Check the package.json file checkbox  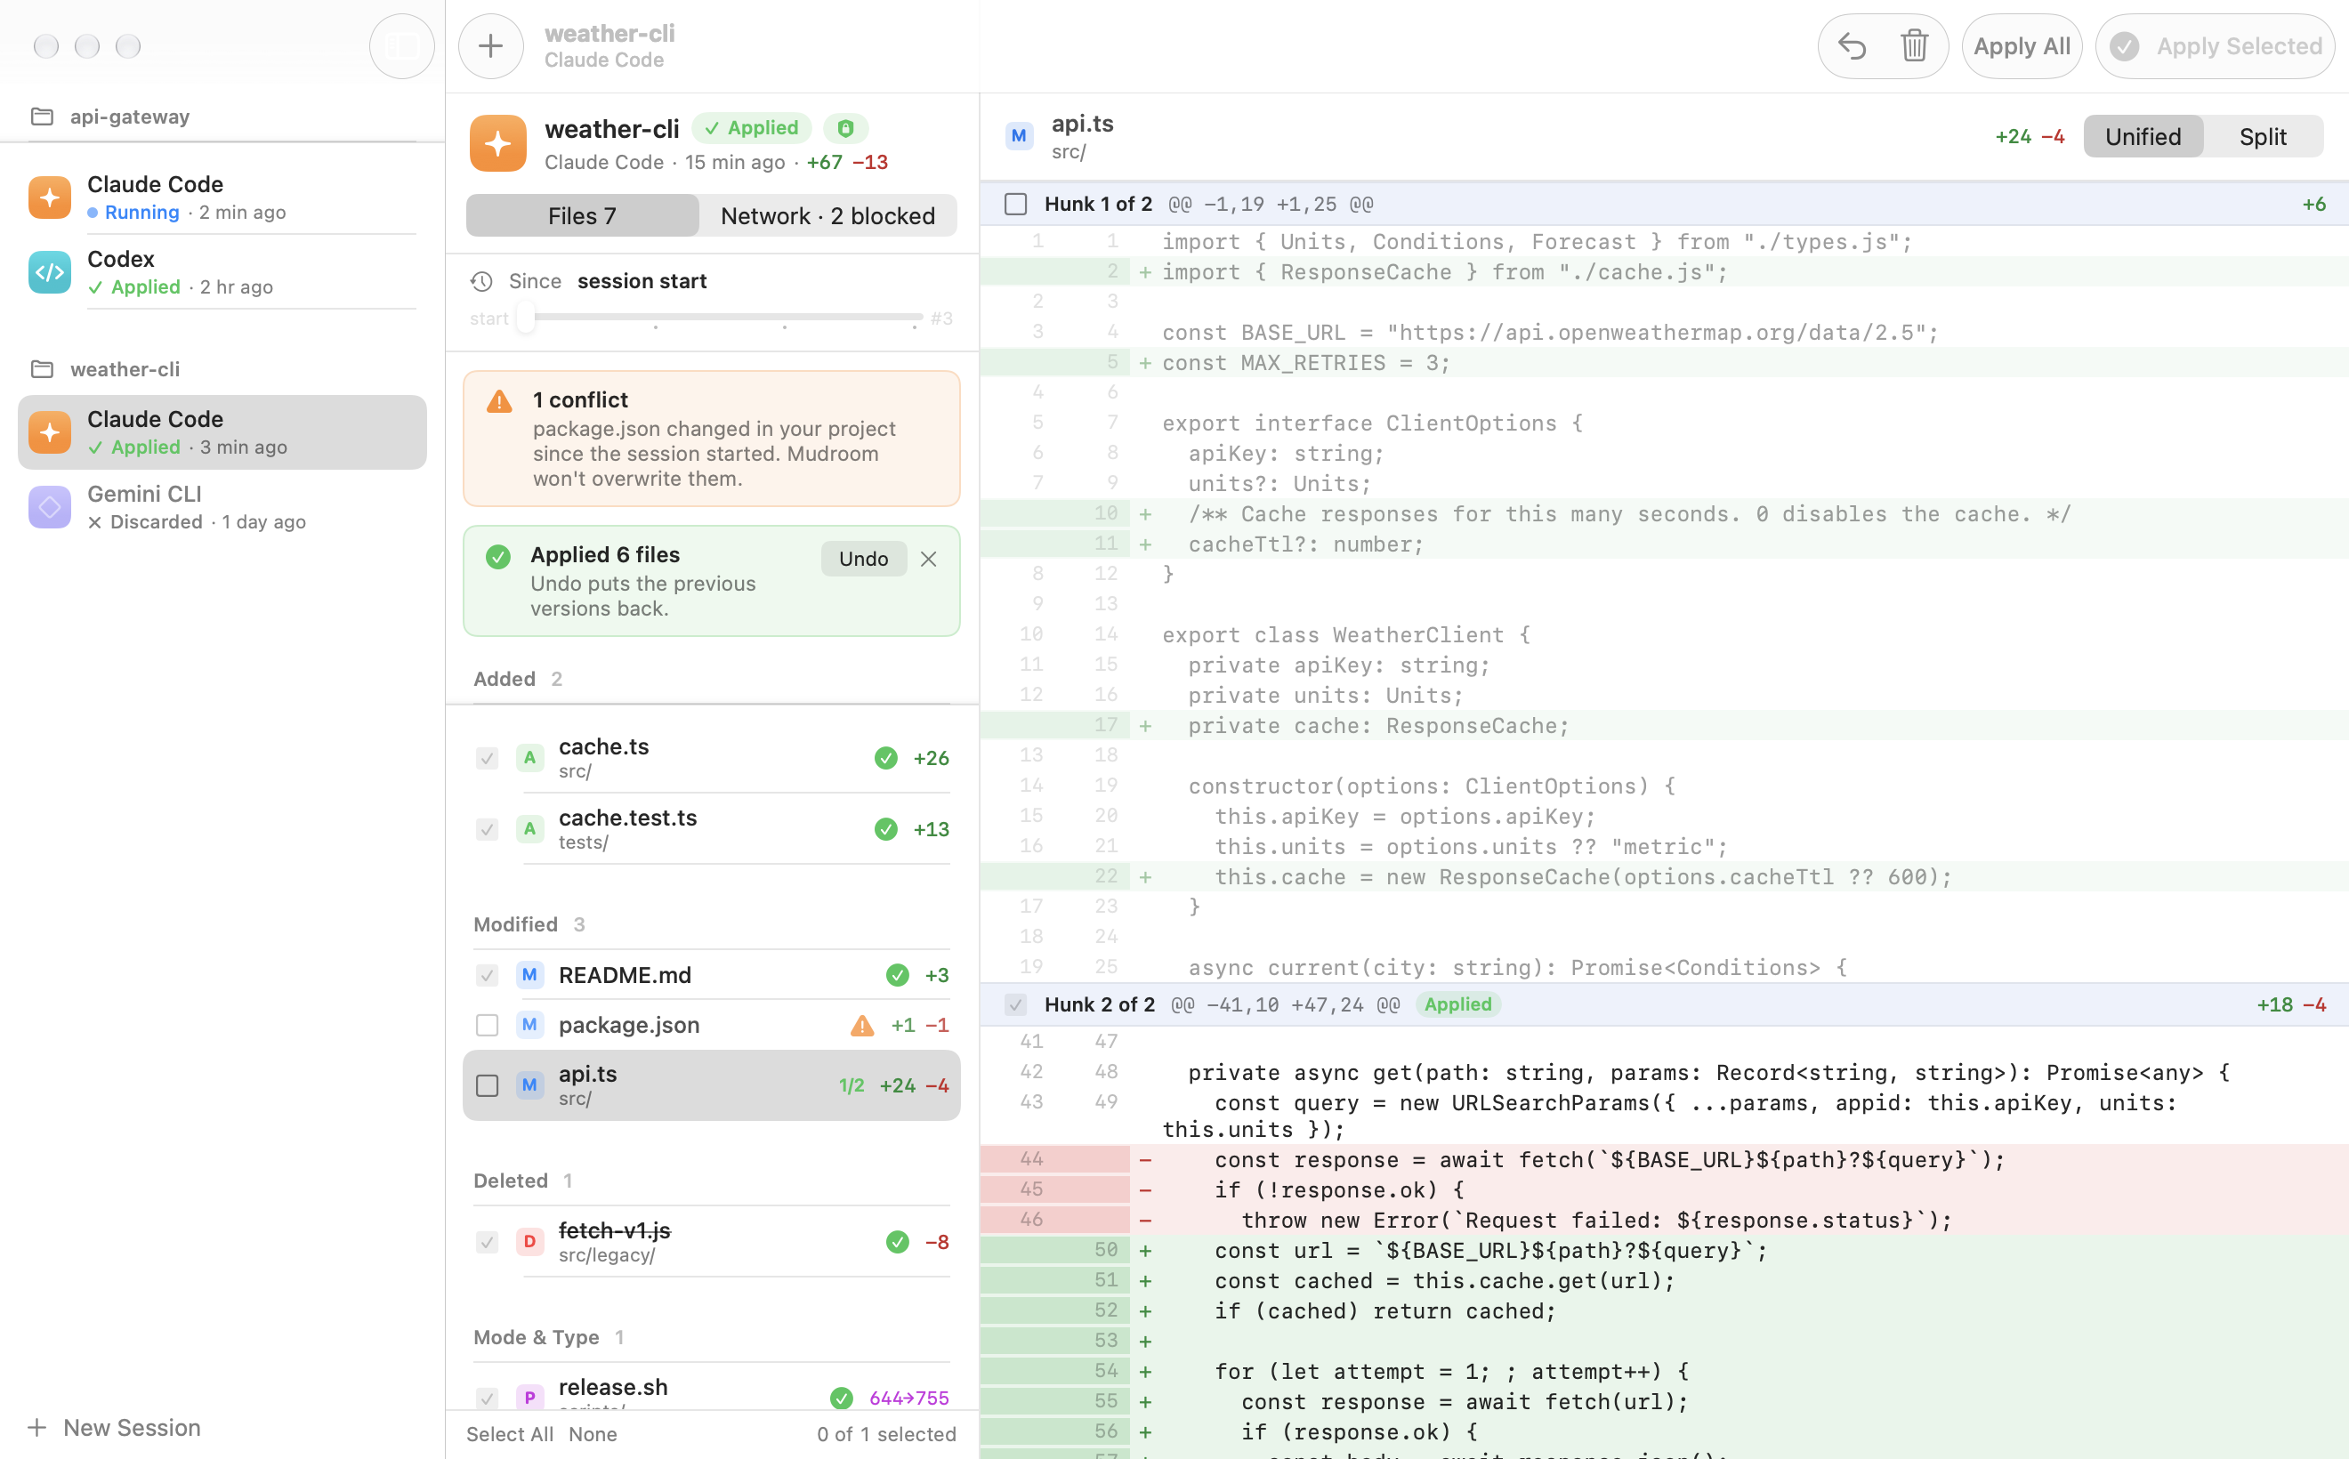click(x=488, y=1025)
